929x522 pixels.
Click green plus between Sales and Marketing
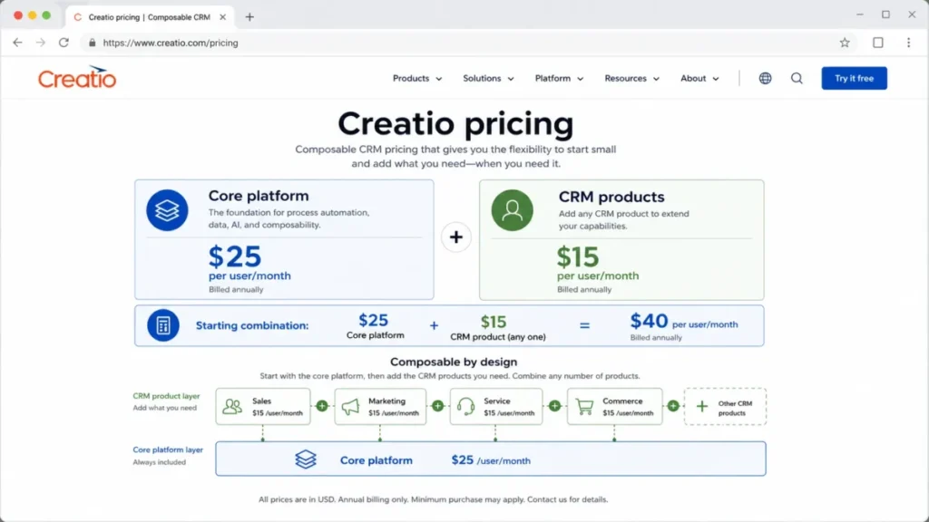pos(322,405)
